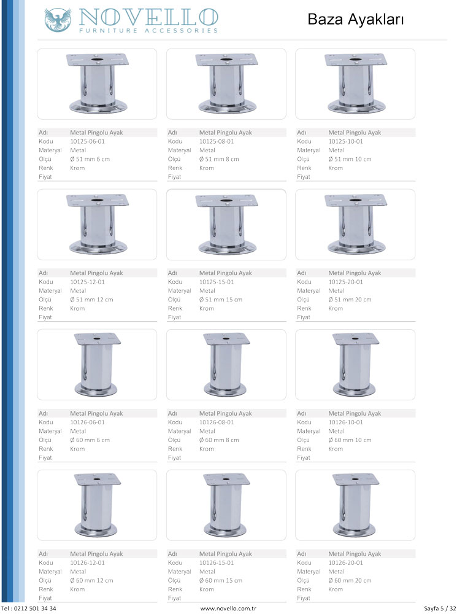Click the www.novello.com.tr website link
The width and height of the screenshot is (457, 614).
228,608
